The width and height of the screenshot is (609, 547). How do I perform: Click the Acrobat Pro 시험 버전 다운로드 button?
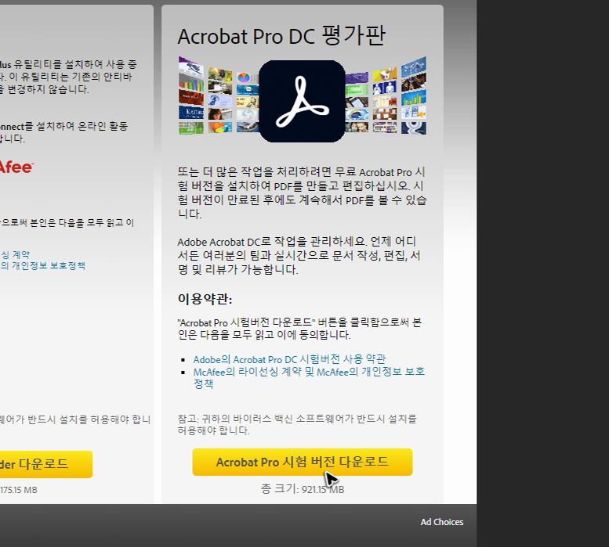click(303, 462)
